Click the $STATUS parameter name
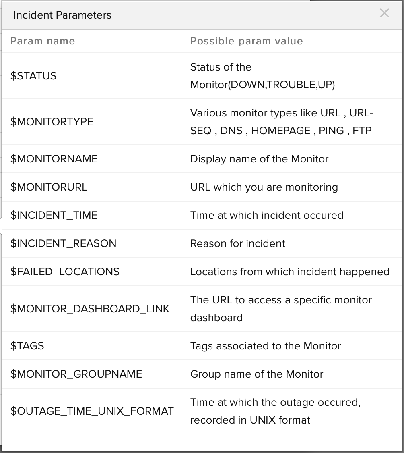Viewport: 404px width, 453px height. [x=33, y=76]
